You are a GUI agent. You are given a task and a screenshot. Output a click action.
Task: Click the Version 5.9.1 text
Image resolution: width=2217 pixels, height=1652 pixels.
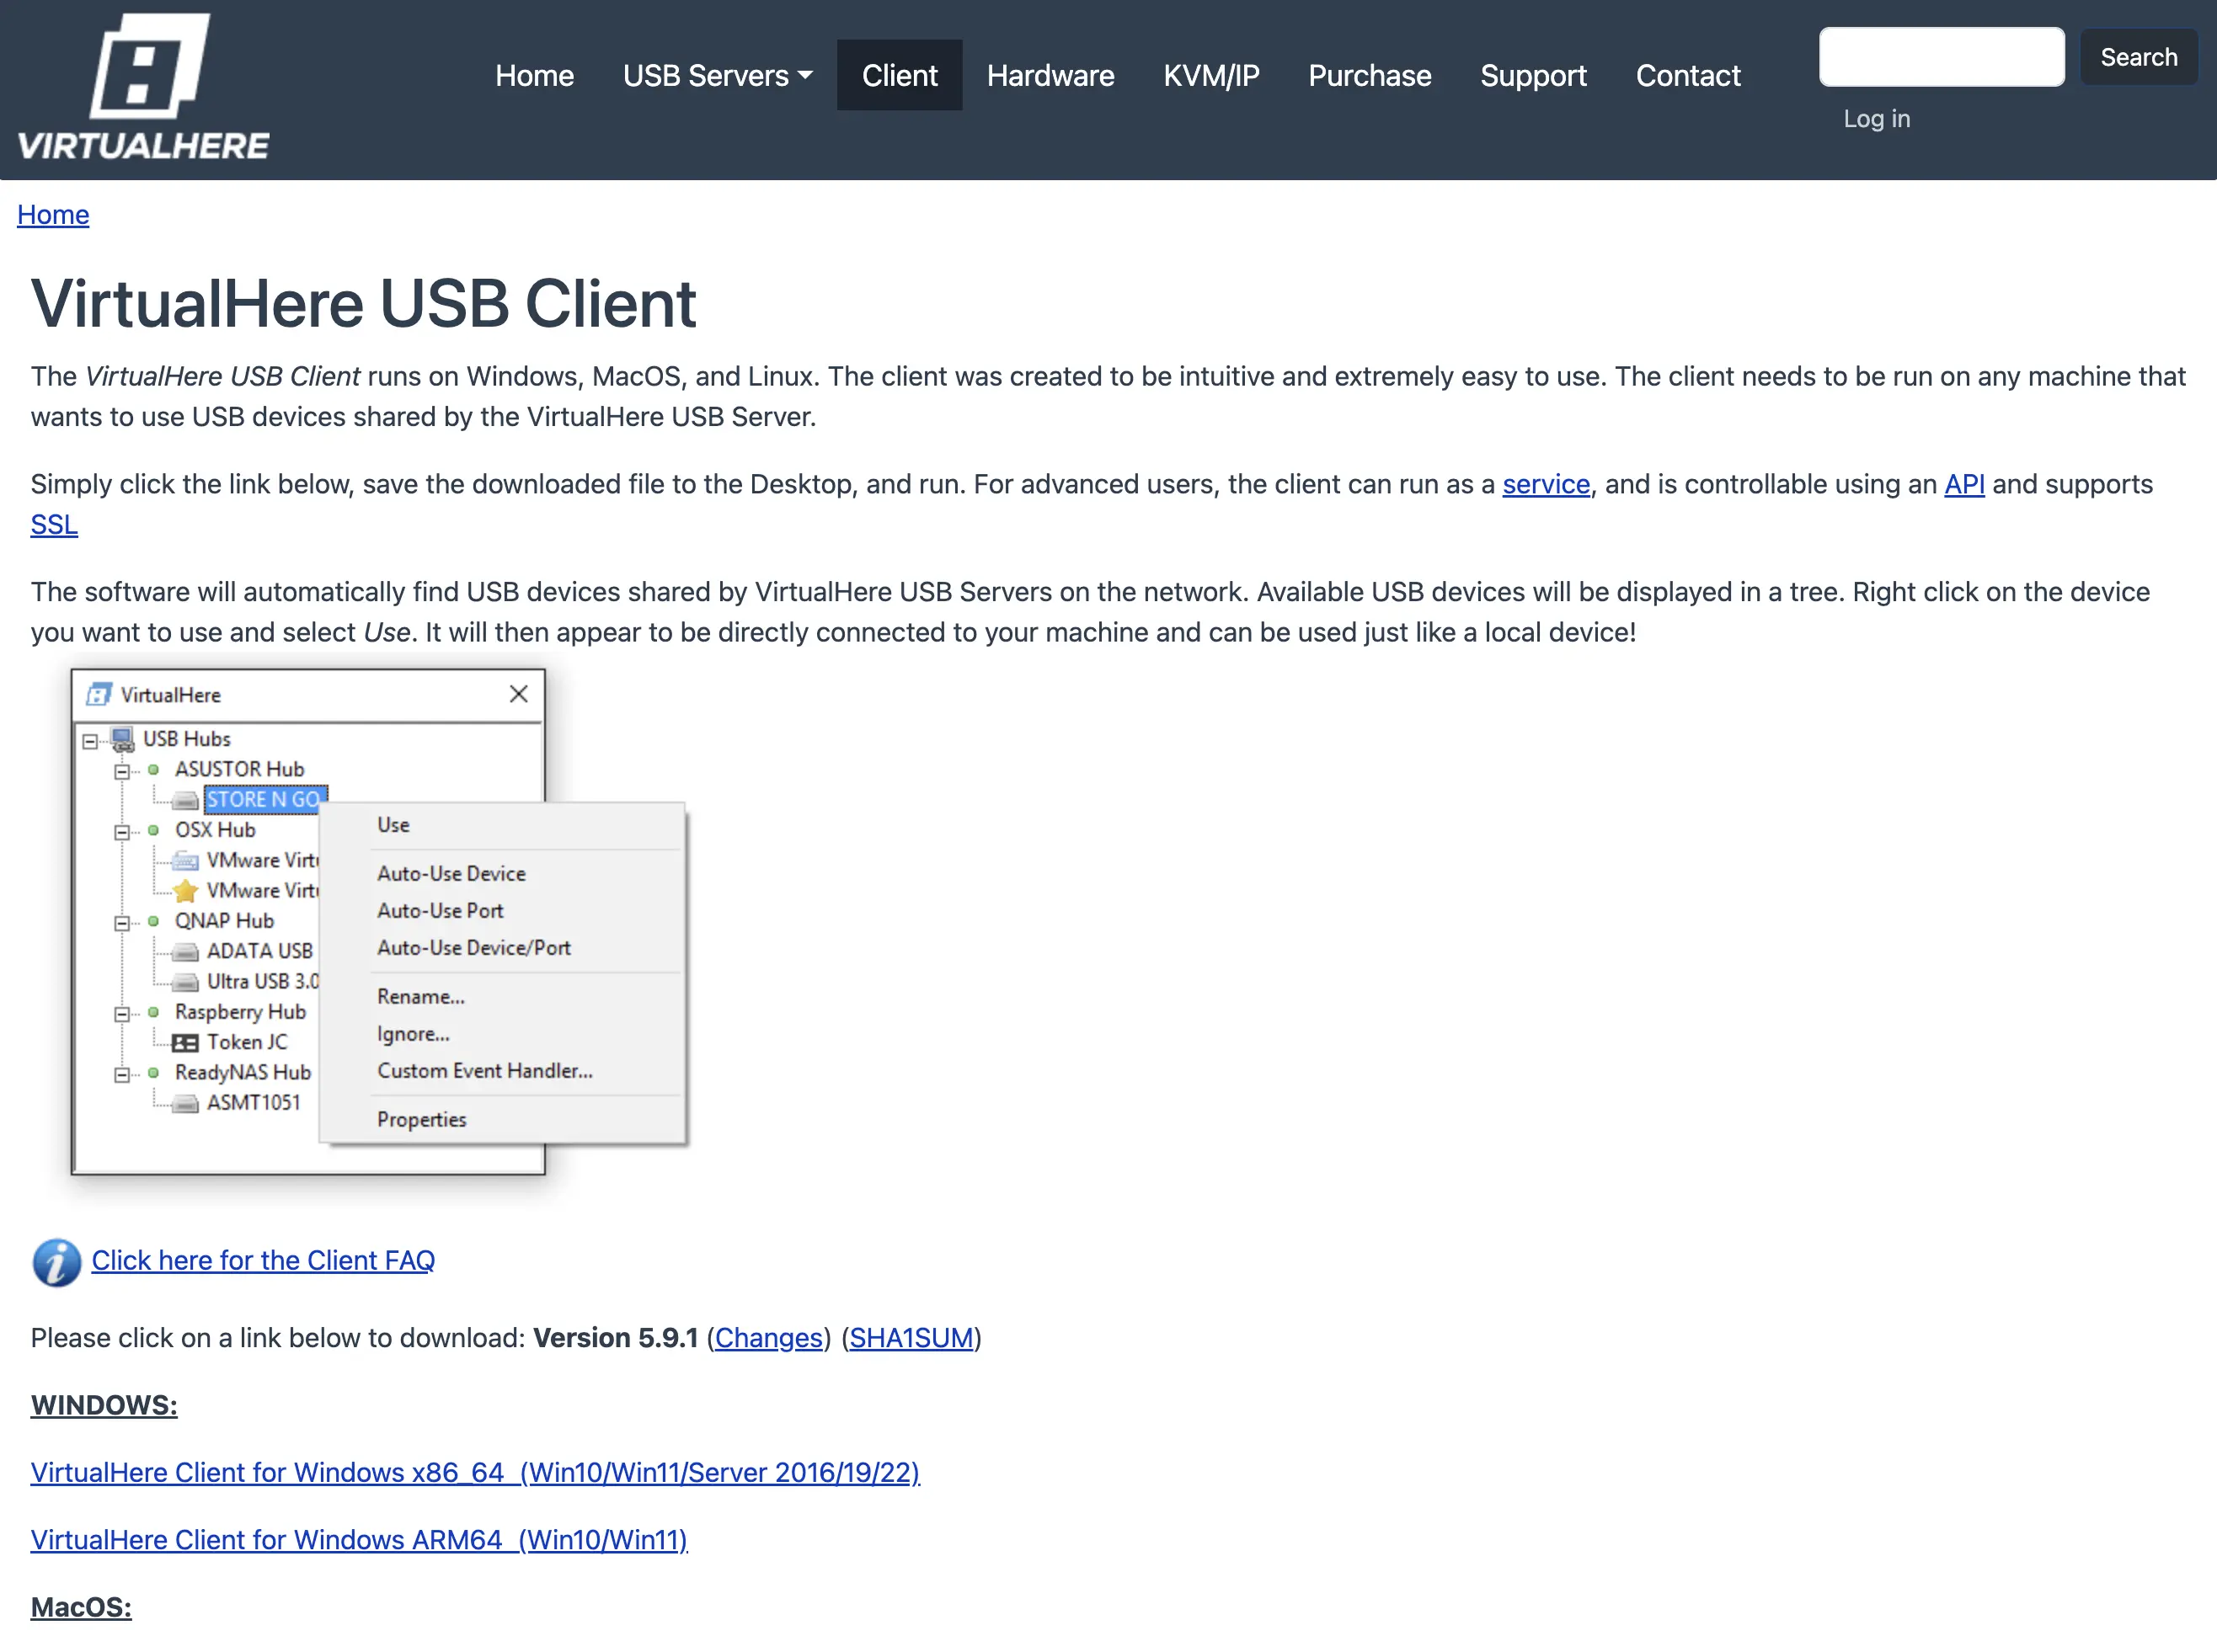pyautogui.click(x=615, y=1338)
